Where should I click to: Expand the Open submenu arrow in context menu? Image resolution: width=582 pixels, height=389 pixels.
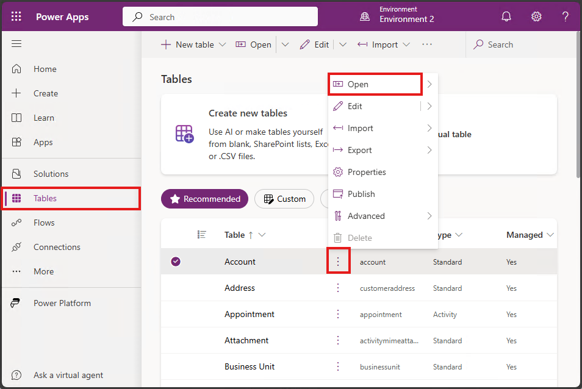(429, 84)
